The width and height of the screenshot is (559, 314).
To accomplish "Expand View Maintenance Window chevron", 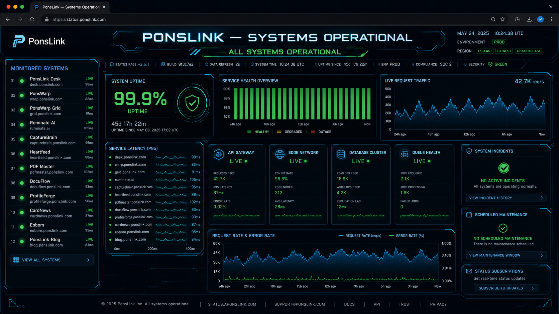I will click(x=542, y=255).
